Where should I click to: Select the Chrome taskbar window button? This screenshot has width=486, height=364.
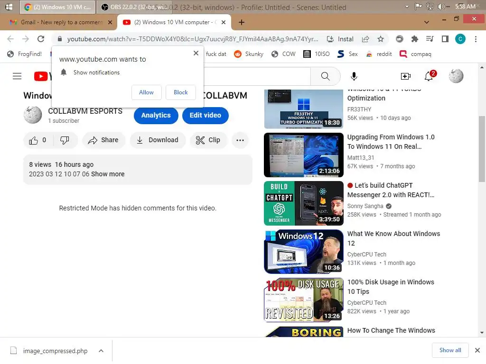tap(57, 7)
